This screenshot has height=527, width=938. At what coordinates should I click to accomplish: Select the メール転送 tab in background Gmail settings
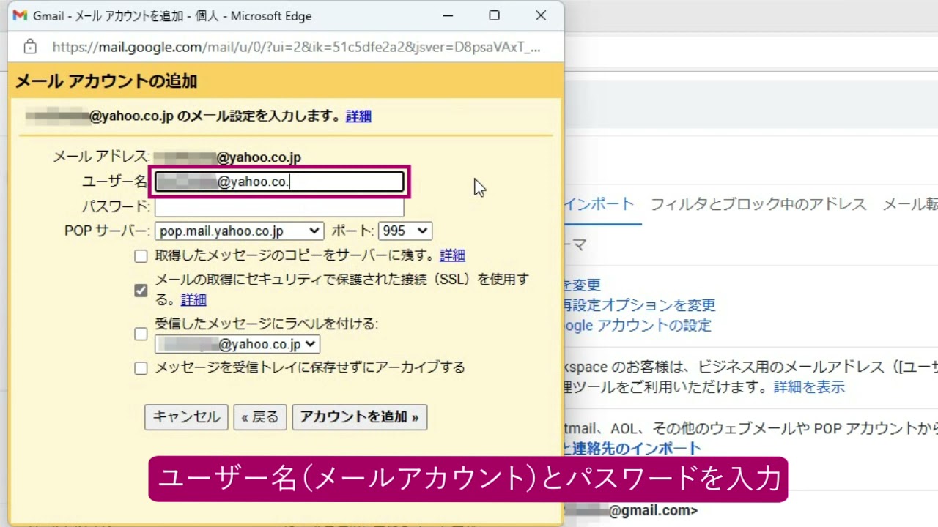click(x=910, y=204)
